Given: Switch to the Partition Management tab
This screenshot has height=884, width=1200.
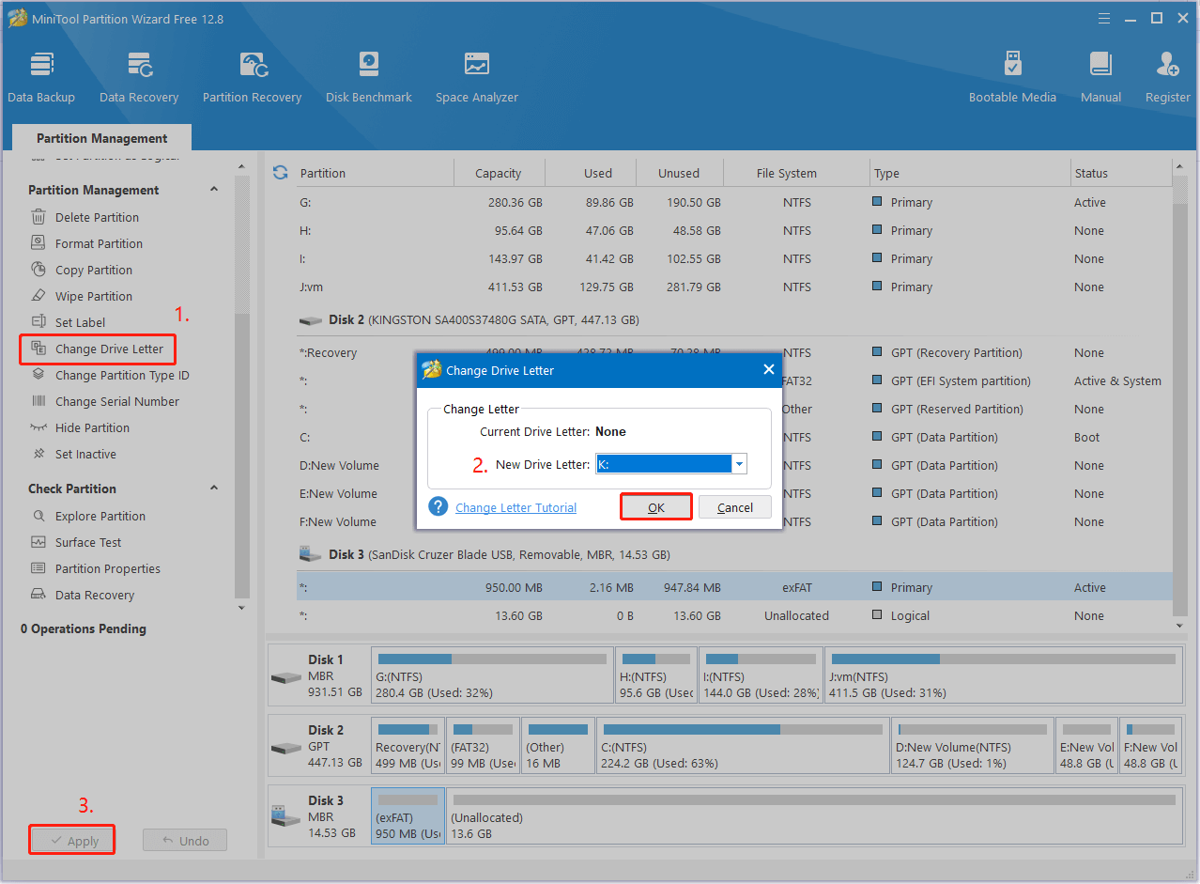Looking at the screenshot, I should coord(102,138).
